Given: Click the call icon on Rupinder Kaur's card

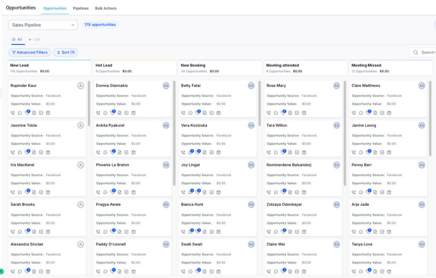Looking at the screenshot, I should tap(13, 113).
